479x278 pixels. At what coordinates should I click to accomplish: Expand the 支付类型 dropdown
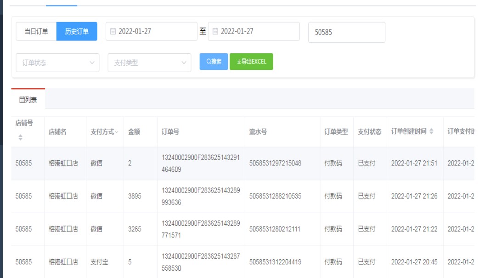(149, 63)
